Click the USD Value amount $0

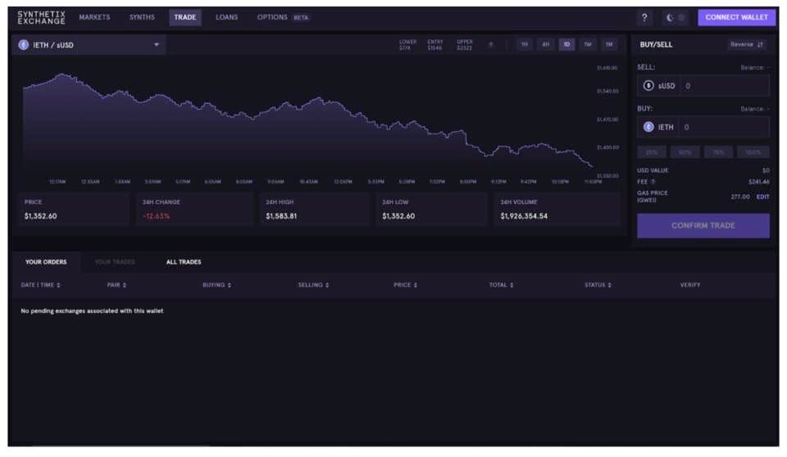click(x=766, y=170)
